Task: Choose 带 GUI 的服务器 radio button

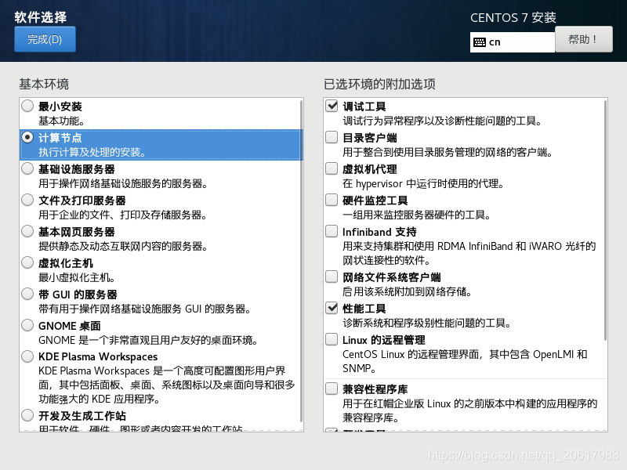Action: pyautogui.click(x=27, y=294)
